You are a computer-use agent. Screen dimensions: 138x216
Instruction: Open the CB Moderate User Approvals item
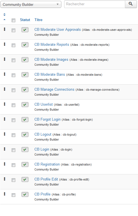pyautogui.click(x=57, y=30)
